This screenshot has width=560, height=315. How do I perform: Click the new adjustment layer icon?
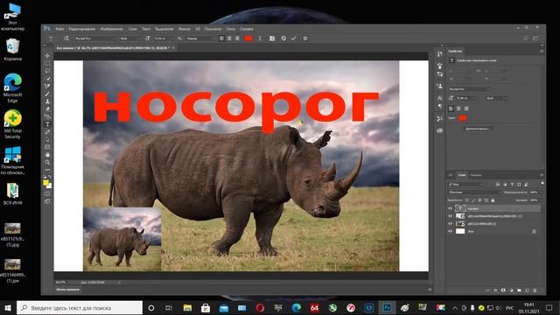pyautogui.click(x=511, y=290)
